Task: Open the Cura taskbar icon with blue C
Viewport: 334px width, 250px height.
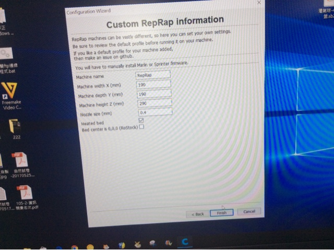Action: click(185, 242)
